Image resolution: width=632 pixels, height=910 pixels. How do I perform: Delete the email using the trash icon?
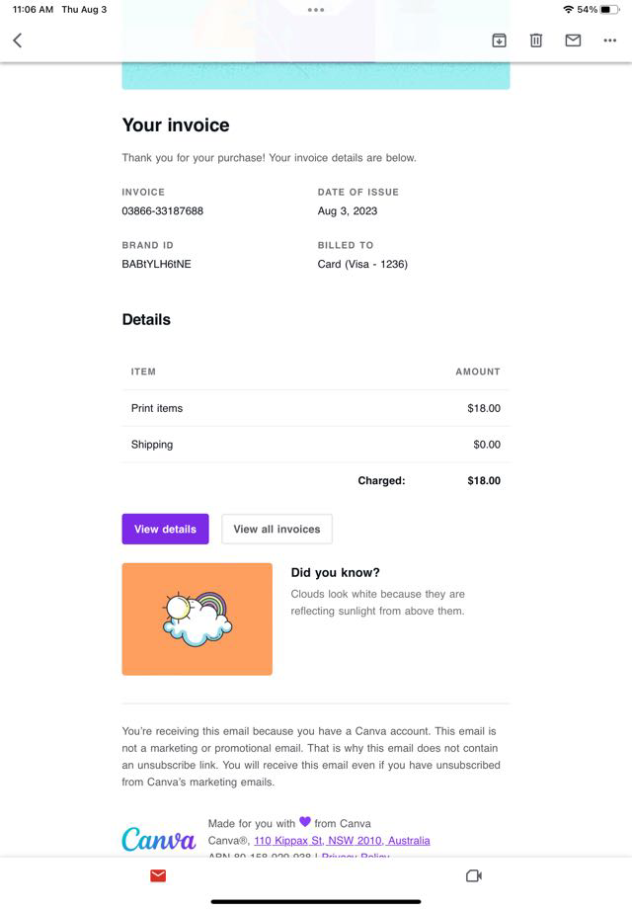tap(535, 41)
